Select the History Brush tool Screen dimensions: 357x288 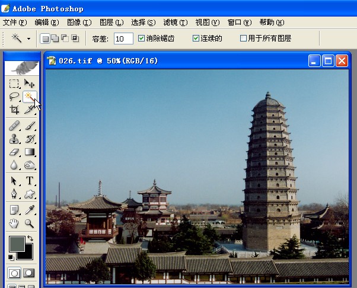tap(30, 139)
